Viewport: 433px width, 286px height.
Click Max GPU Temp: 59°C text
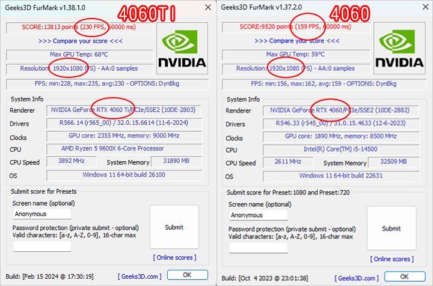(x=296, y=54)
